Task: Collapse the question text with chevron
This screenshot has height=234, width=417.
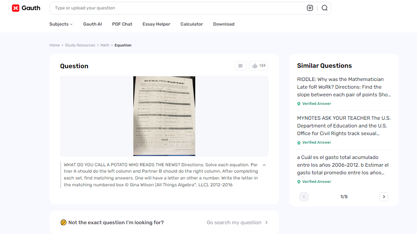Action: tap(264, 165)
